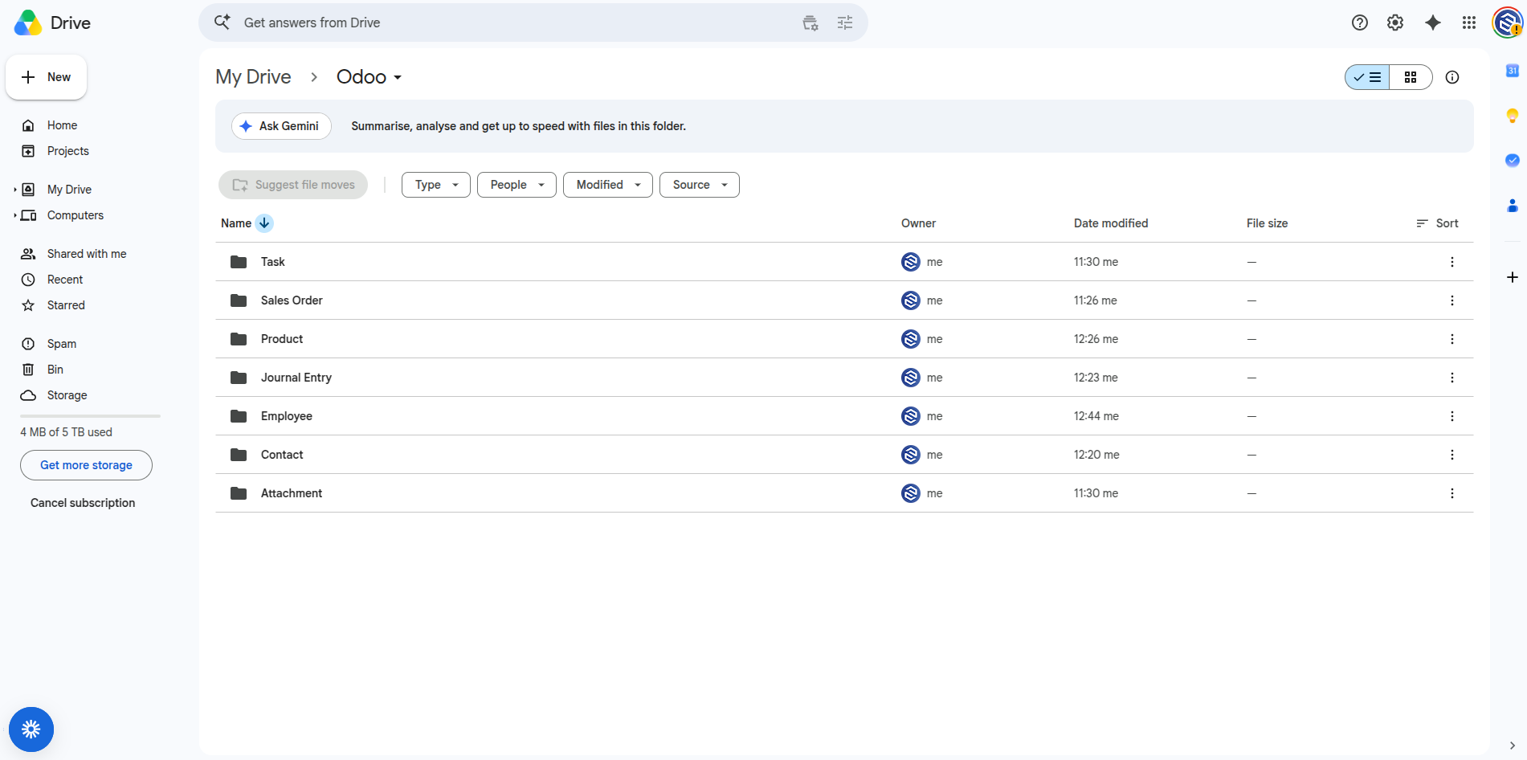Click the 4 MB of 5 TB used text
The width and height of the screenshot is (1527, 760).
pos(66,432)
